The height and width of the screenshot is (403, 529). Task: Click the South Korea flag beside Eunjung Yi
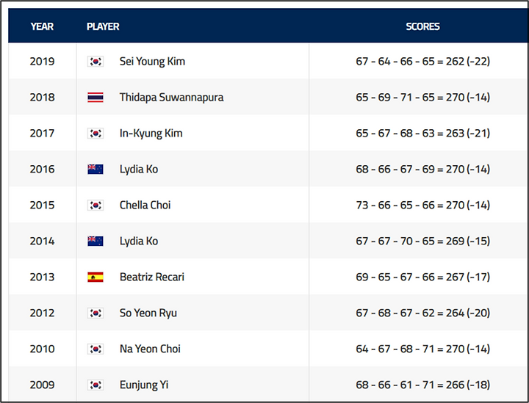(96, 385)
